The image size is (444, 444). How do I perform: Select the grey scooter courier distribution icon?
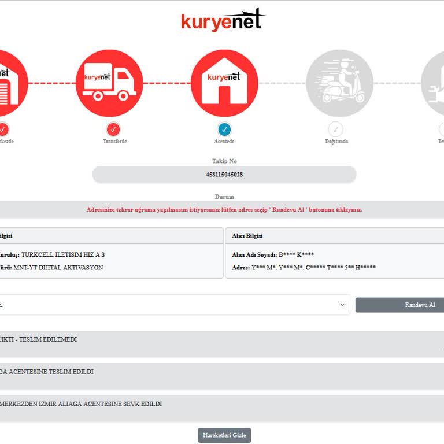339,83
